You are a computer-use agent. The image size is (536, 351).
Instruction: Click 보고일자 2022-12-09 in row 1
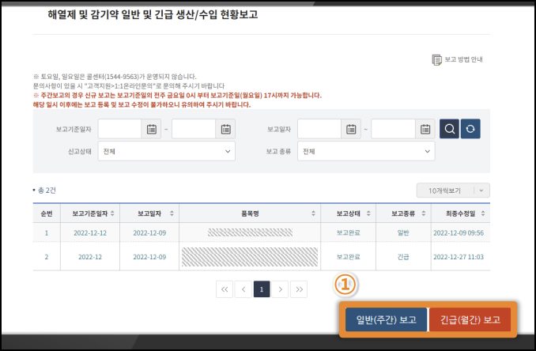coord(149,233)
